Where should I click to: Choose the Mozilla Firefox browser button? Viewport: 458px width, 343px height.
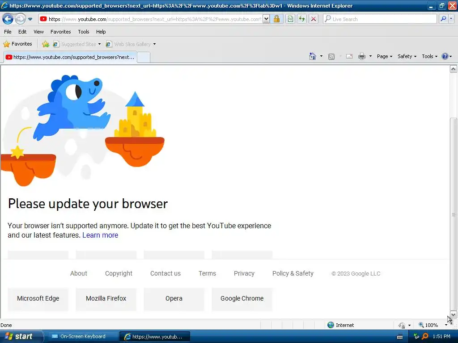[106, 299]
